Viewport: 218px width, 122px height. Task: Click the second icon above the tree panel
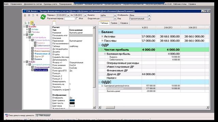29,23
